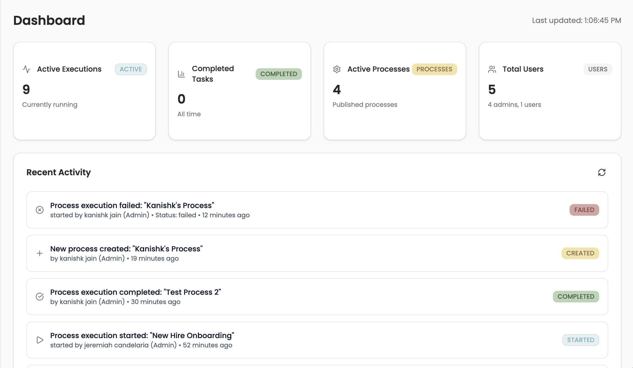Viewport: 633px width, 368px height.
Task: Click the COMPLETED badge on Test Process 2 row
Action: point(576,297)
